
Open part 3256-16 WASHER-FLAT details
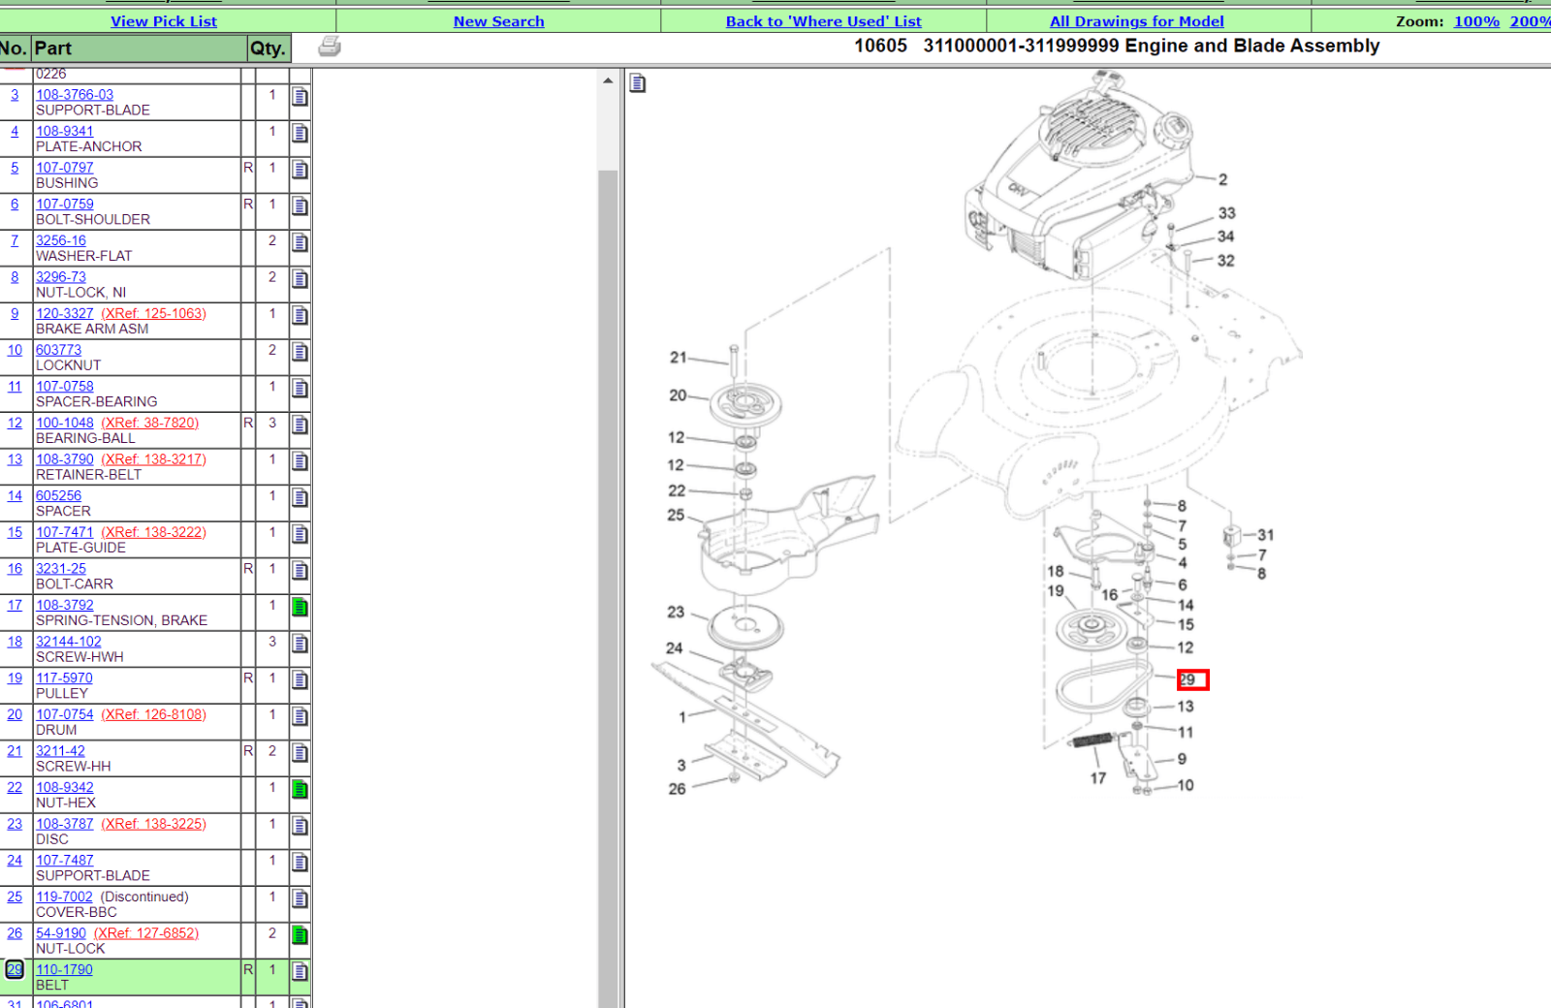(x=60, y=240)
